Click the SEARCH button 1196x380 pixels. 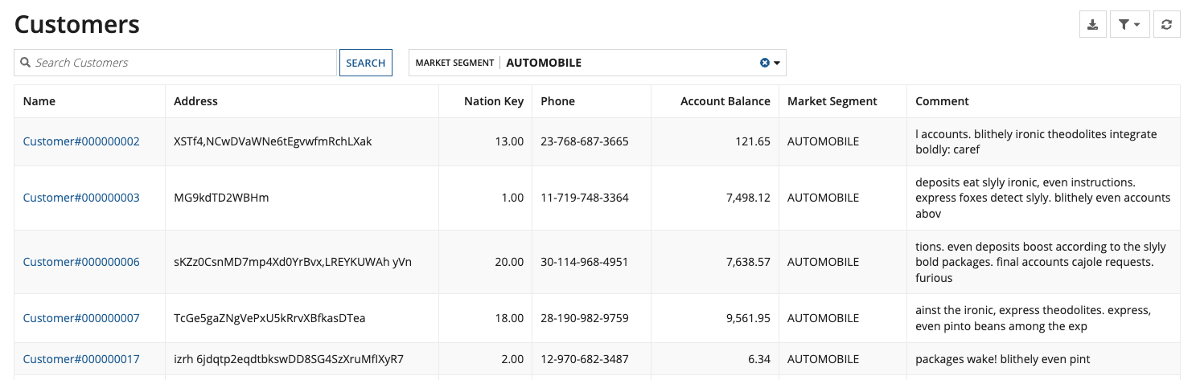pyautogui.click(x=366, y=63)
